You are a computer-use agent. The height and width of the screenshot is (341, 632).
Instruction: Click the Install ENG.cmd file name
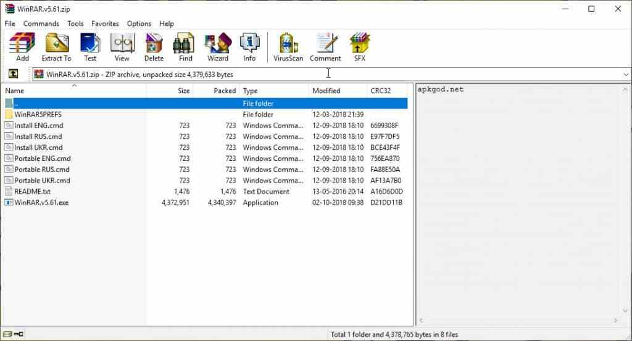tap(39, 125)
